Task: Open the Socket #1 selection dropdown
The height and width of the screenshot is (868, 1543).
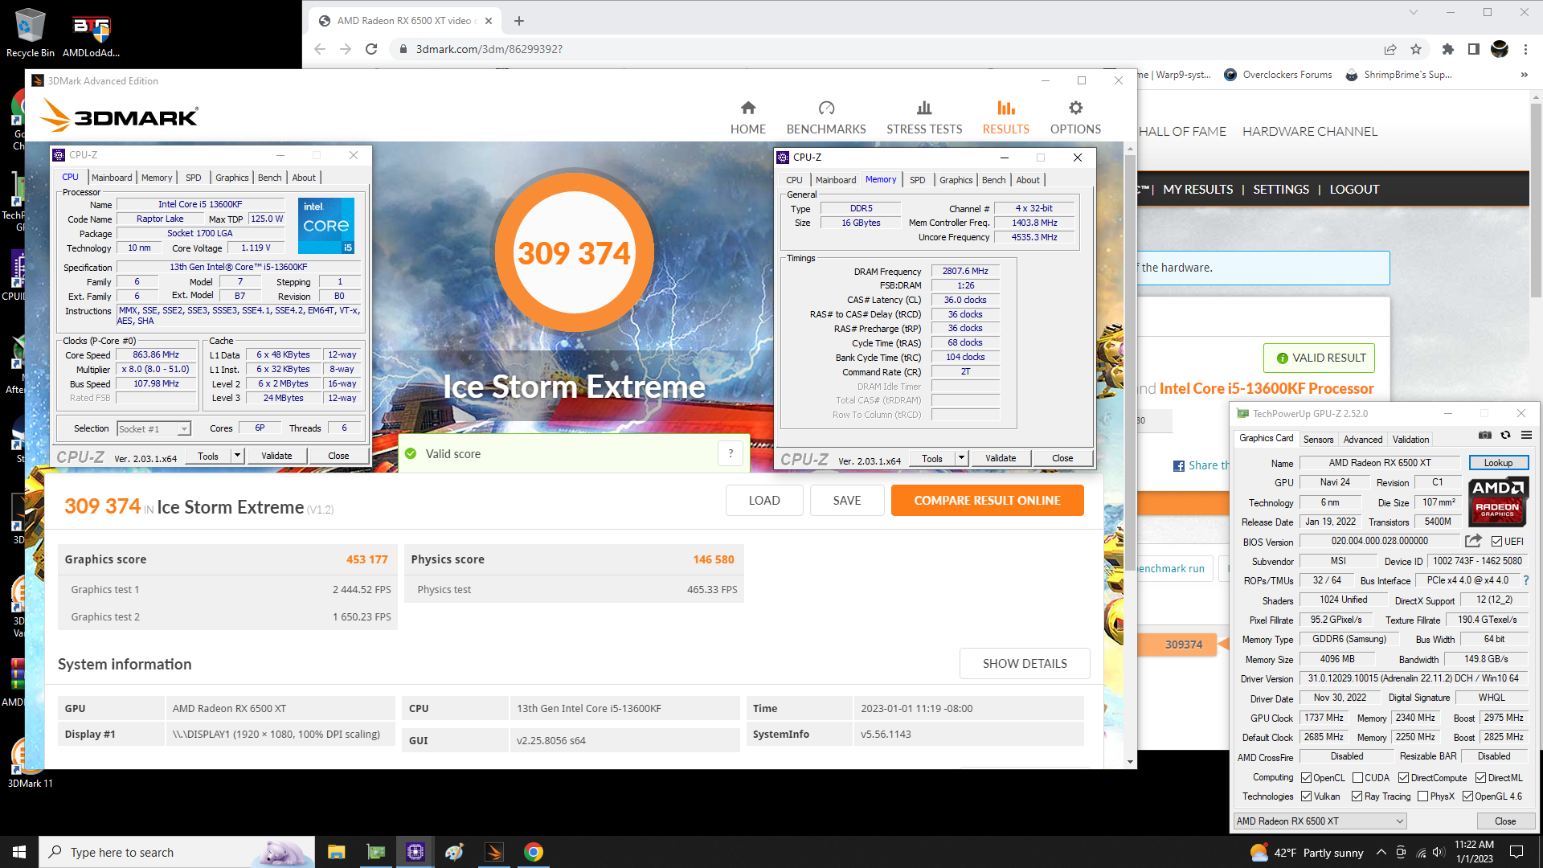Action: point(153,429)
